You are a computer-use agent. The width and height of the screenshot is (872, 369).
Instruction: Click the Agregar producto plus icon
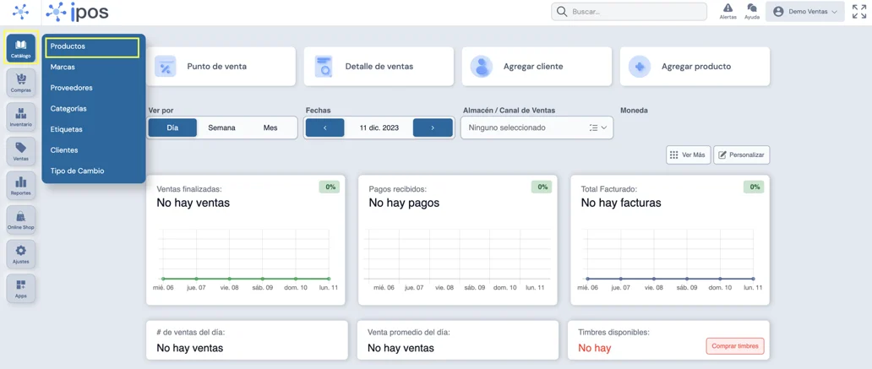640,66
